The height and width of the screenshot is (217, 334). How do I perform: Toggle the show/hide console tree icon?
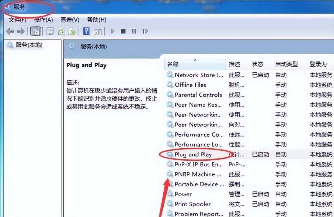36,31
